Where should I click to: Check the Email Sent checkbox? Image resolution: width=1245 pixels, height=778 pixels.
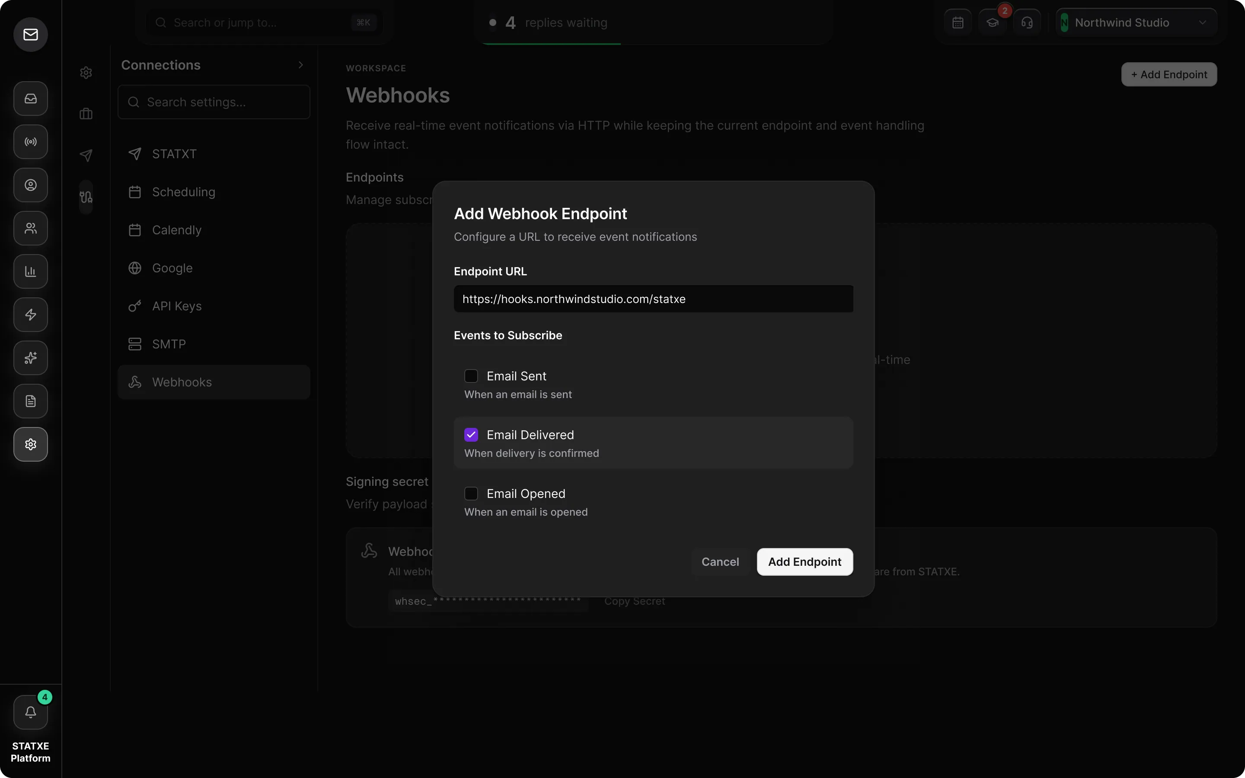[x=471, y=376]
